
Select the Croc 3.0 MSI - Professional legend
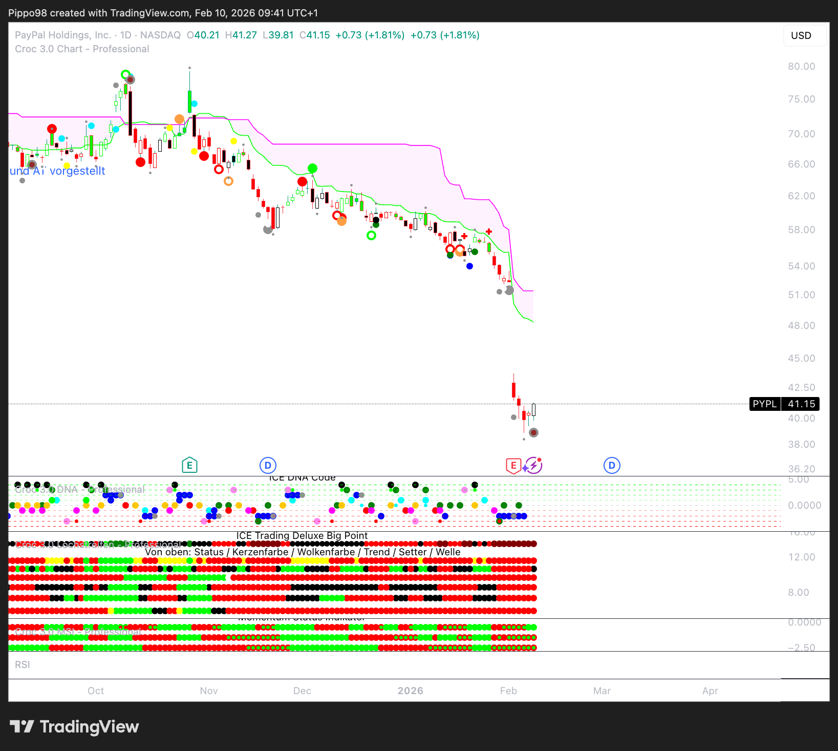pyautogui.click(x=78, y=632)
